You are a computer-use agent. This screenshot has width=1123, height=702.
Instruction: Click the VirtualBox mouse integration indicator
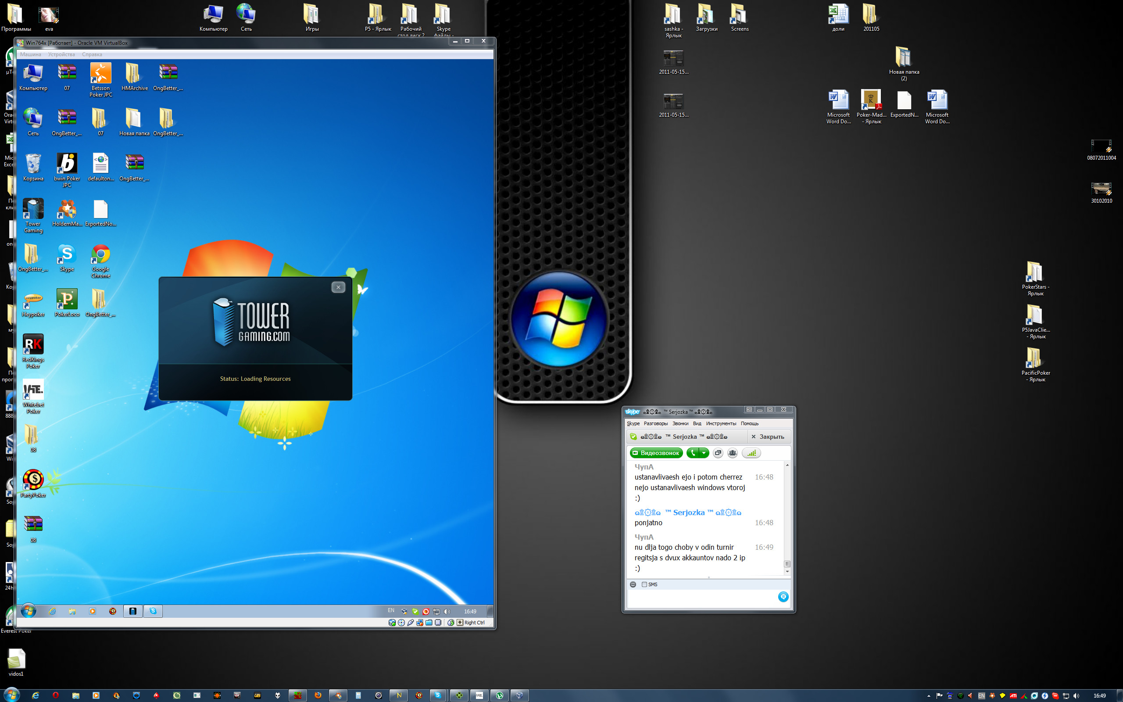pyautogui.click(x=451, y=623)
